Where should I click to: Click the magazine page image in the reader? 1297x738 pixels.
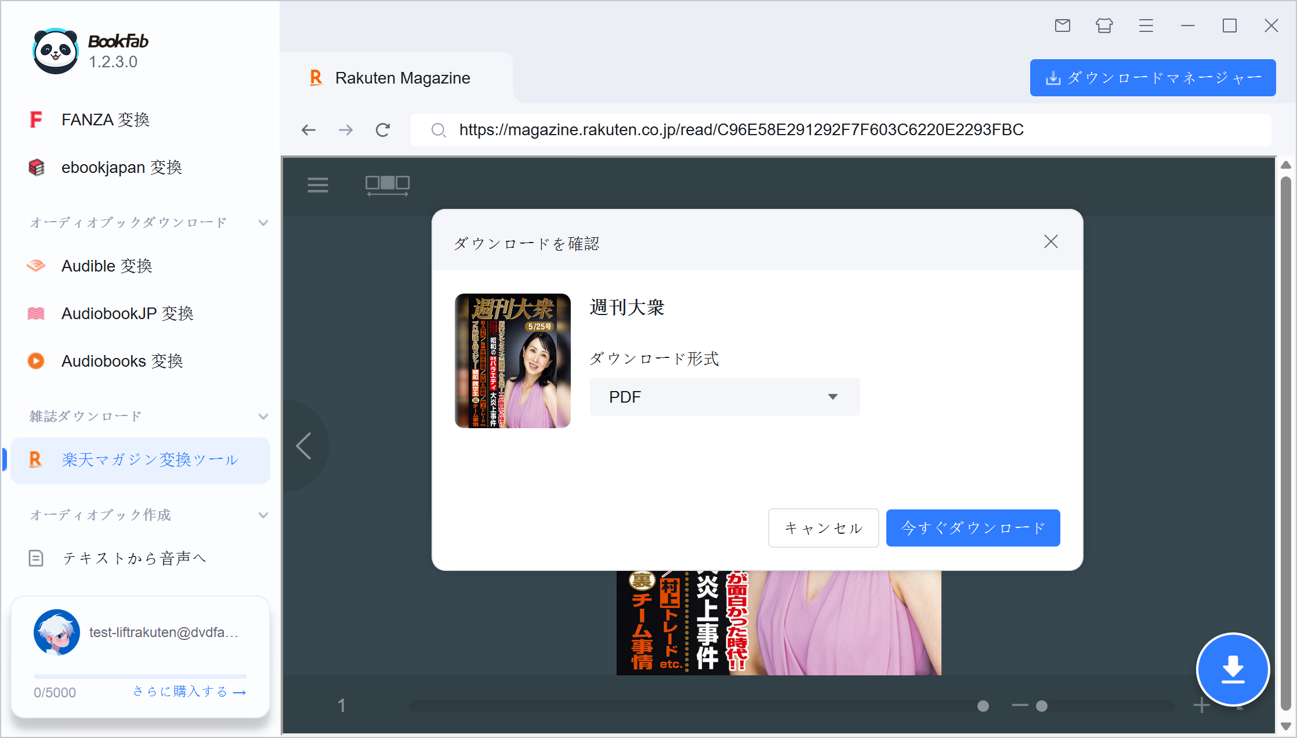[x=779, y=623]
